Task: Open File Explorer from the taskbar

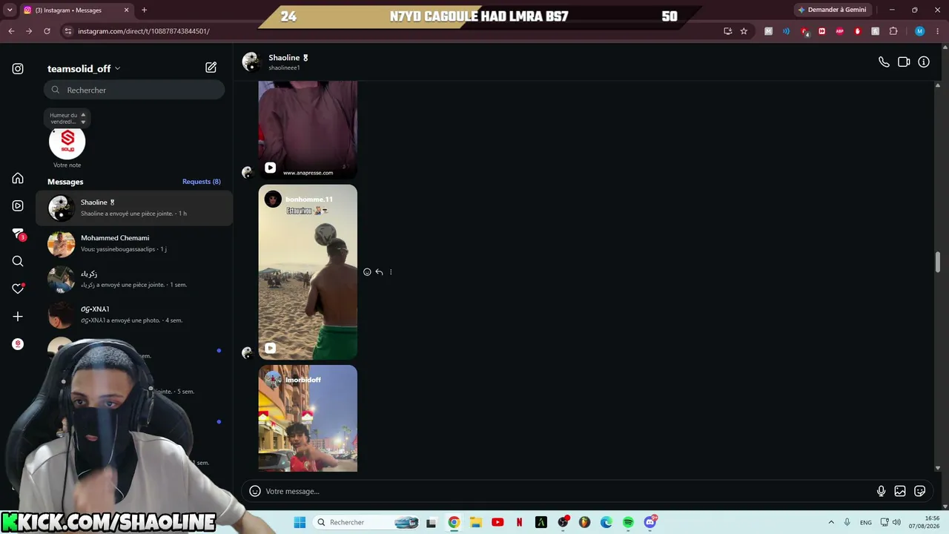Action: point(475,522)
